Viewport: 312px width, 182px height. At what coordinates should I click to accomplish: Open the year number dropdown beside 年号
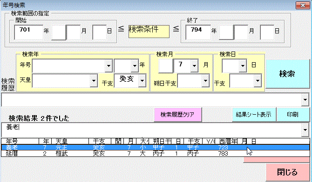[135, 65]
